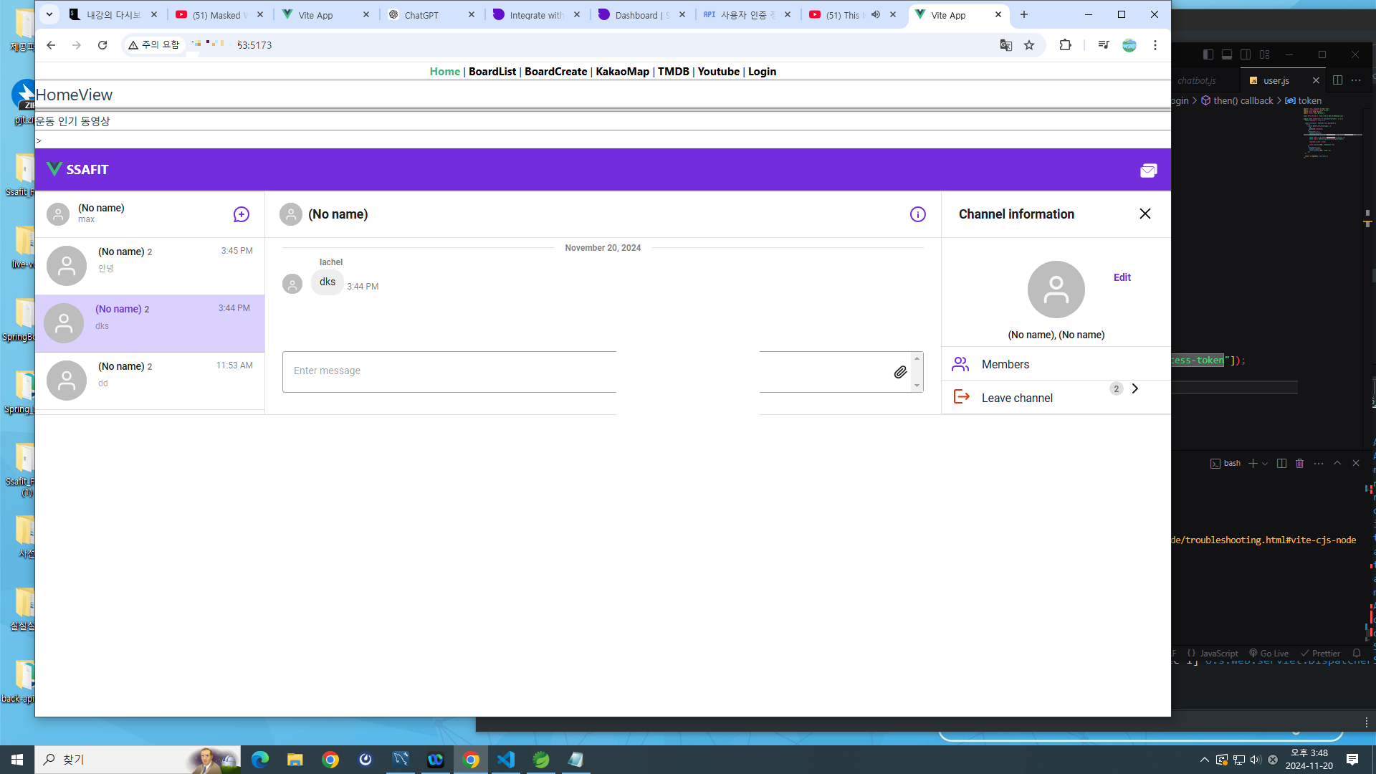Select Members people icon in channel info
The width and height of the screenshot is (1376, 774).
click(x=960, y=364)
